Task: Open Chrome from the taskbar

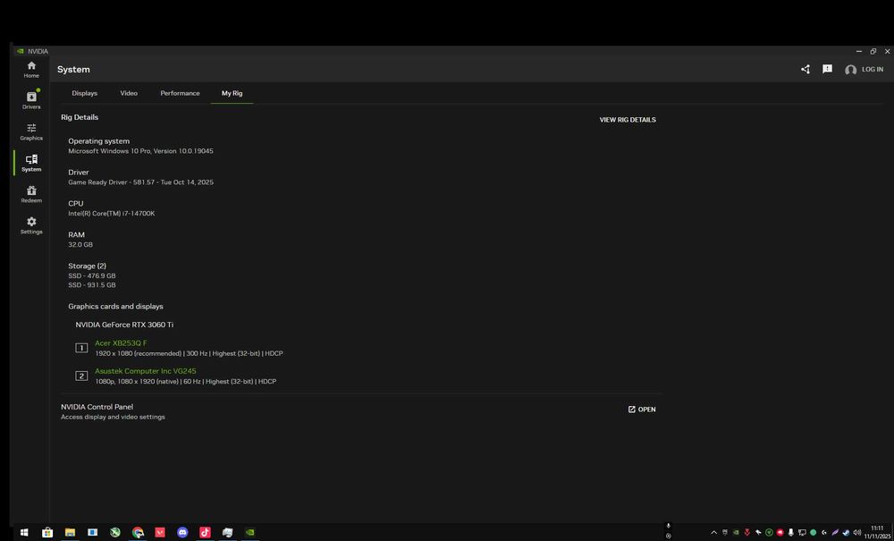Action: [x=138, y=532]
